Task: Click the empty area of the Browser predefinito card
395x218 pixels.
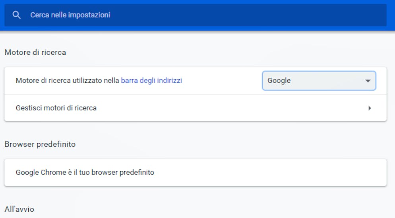Action: pyautogui.click(x=269, y=172)
